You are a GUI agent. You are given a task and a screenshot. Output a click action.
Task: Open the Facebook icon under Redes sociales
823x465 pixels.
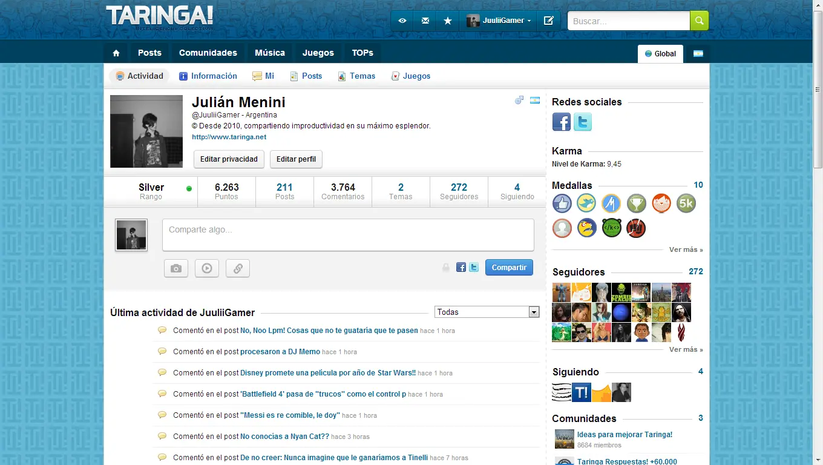point(562,122)
